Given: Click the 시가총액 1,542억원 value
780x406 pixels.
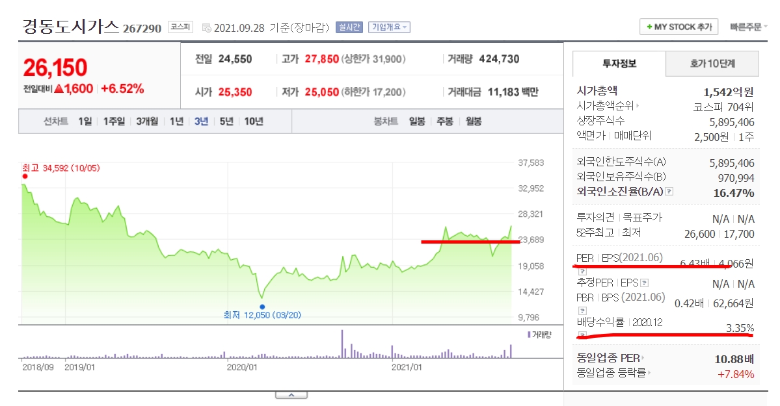Looking at the screenshot, I should 728,92.
